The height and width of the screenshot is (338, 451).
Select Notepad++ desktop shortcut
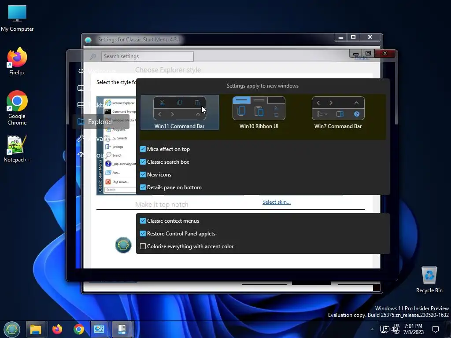(17, 149)
